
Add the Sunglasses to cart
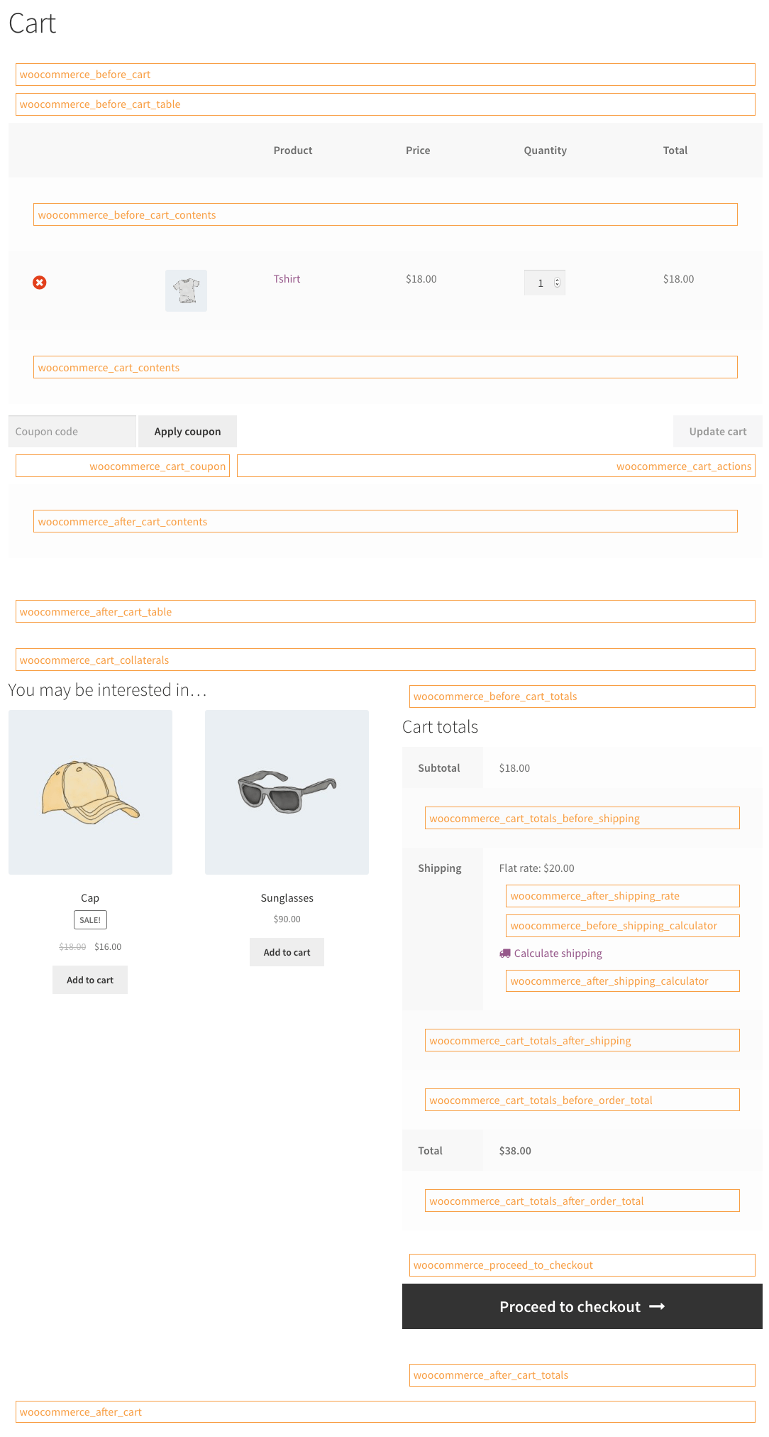click(x=287, y=952)
